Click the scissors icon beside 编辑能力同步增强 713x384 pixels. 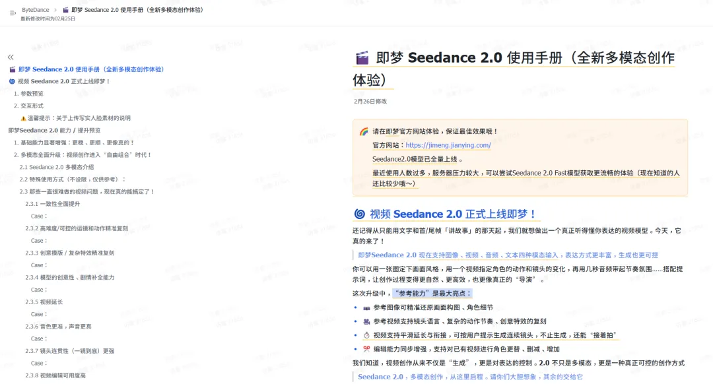tap(366, 349)
